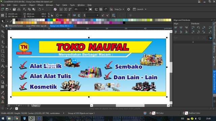Click the Distribute left icon
Viewport: 216px width, 121px height.
click(193, 28)
